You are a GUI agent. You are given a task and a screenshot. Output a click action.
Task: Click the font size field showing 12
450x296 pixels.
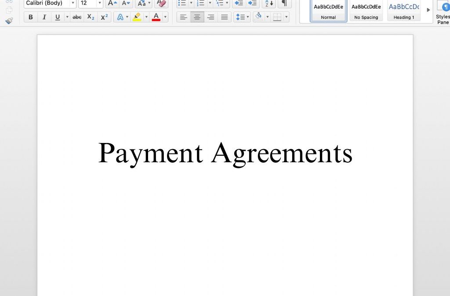click(87, 3)
